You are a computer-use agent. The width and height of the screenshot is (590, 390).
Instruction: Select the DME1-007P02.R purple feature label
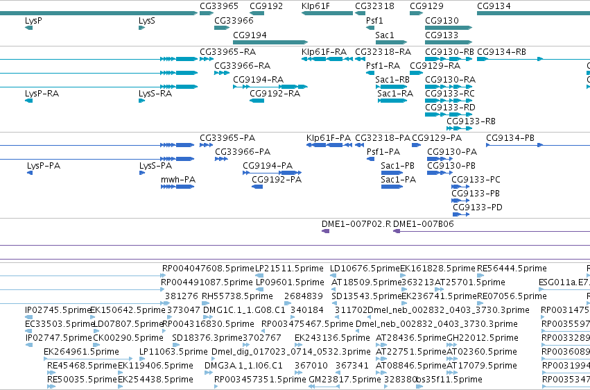click(x=356, y=224)
